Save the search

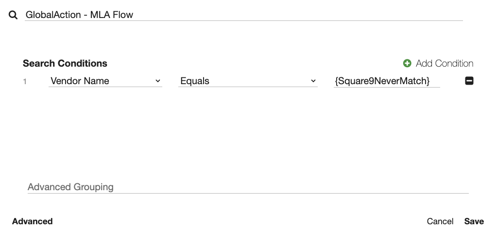click(x=474, y=221)
